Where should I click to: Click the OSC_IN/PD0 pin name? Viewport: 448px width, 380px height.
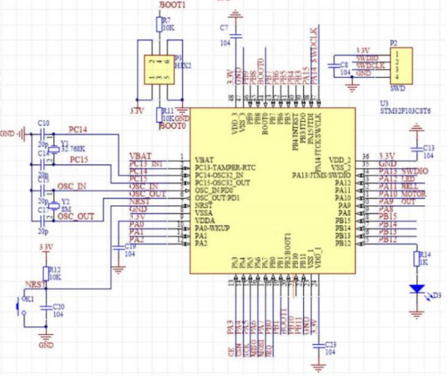(x=214, y=190)
